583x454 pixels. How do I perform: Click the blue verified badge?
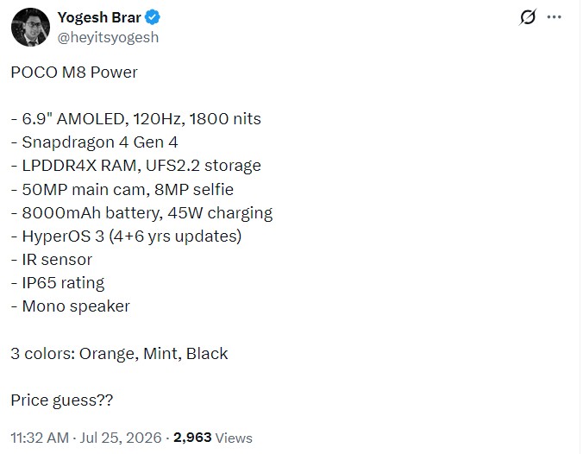pyautogui.click(x=153, y=17)
